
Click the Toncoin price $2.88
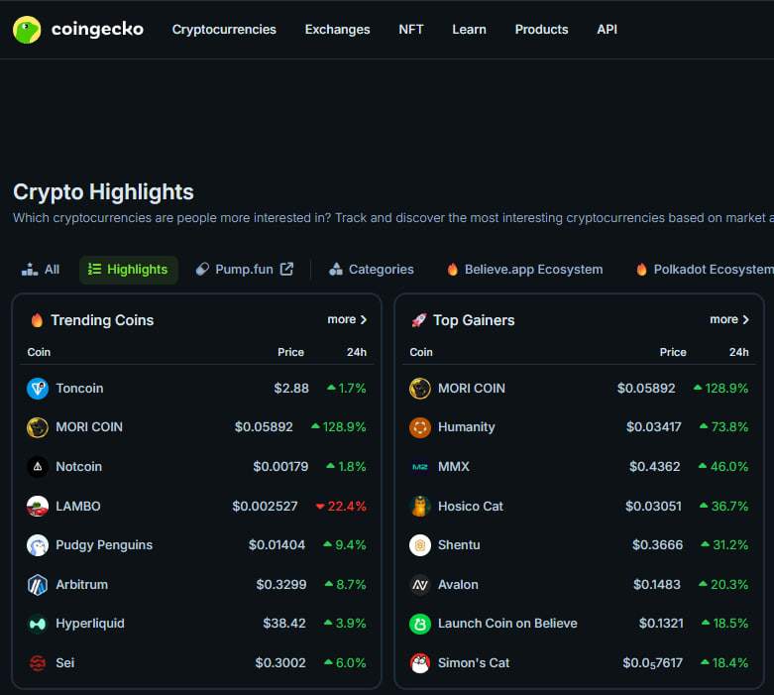point(291,389)
